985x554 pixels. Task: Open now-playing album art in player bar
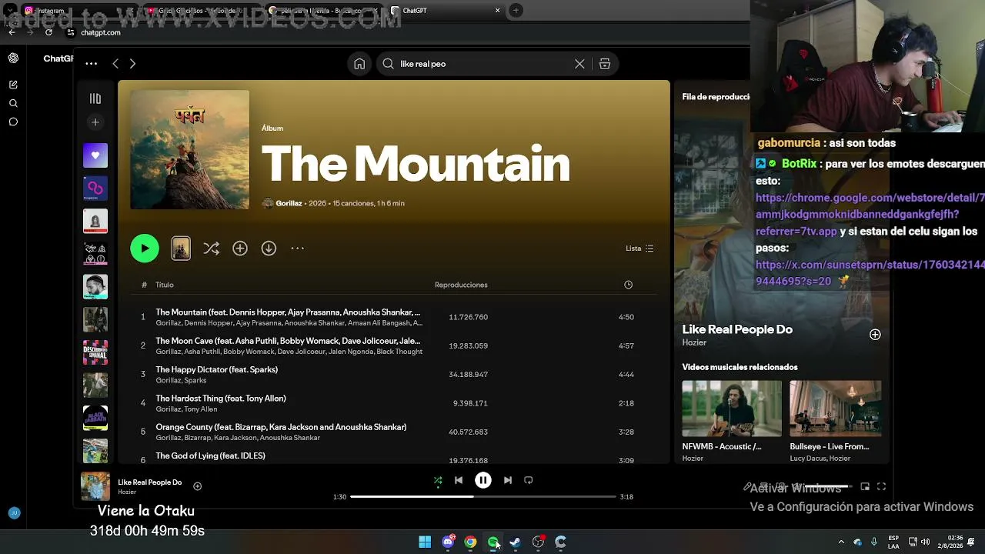point(95,486)
